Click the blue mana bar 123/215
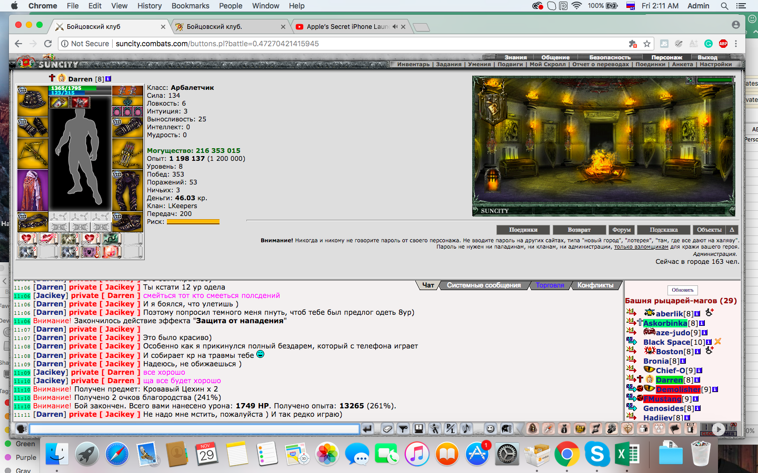 click(x=80, y=92)
